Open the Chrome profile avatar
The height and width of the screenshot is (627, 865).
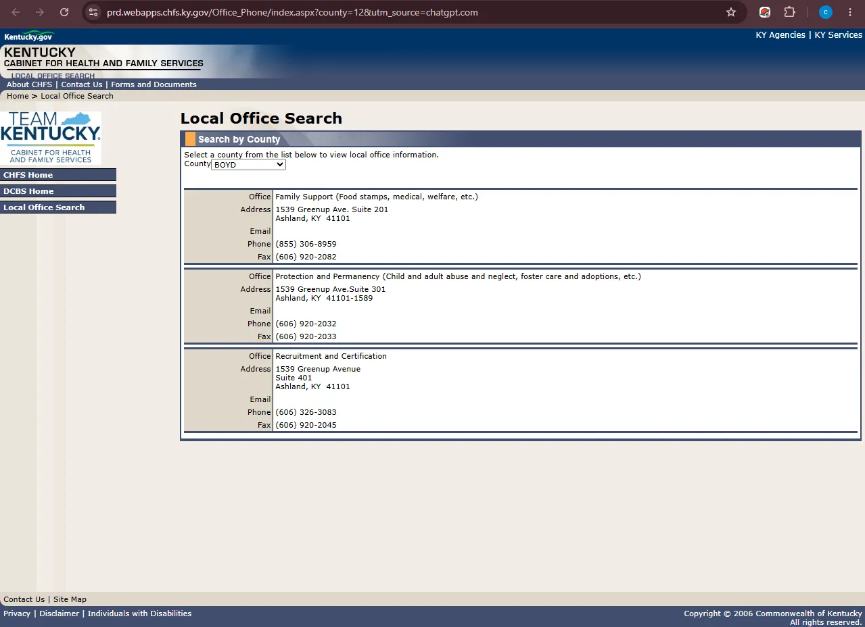coord(825,12)
